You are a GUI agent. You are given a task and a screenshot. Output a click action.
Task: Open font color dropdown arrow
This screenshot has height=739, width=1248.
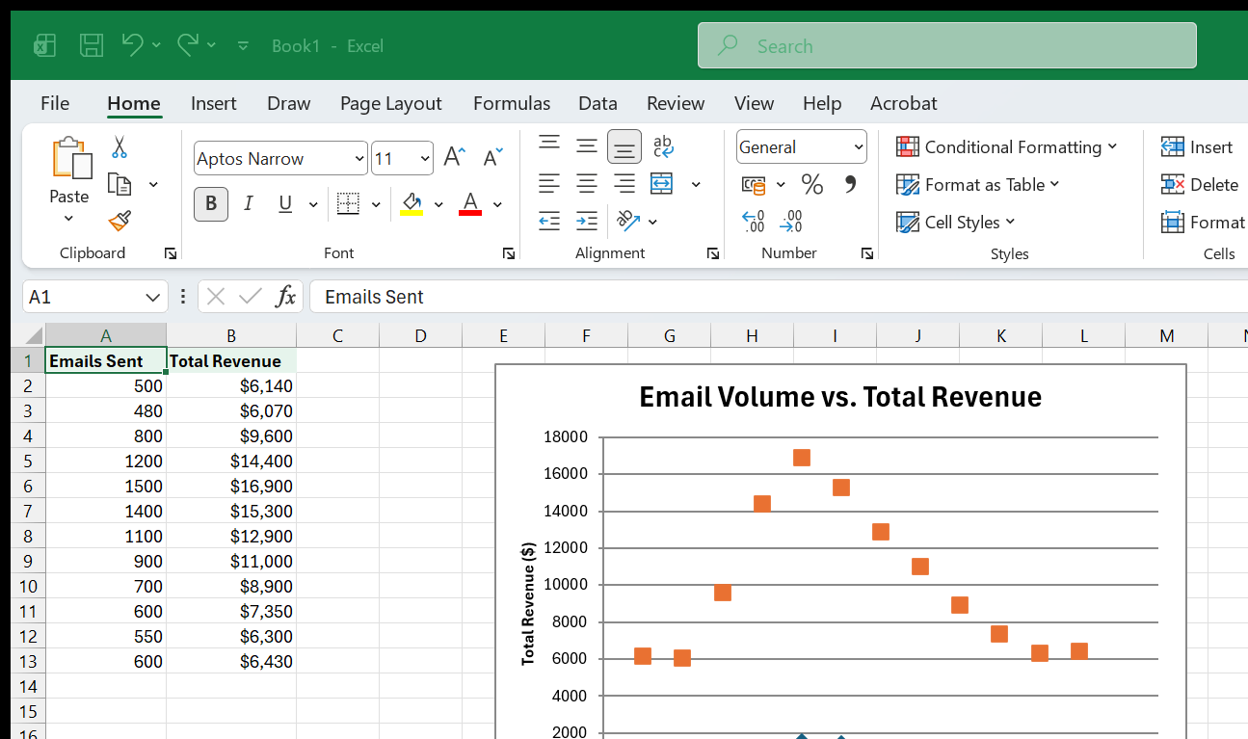pyautogui.click(x=497, y=204)
